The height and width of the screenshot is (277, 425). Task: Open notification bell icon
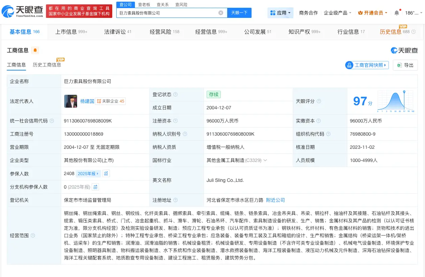tap(397, 13)
